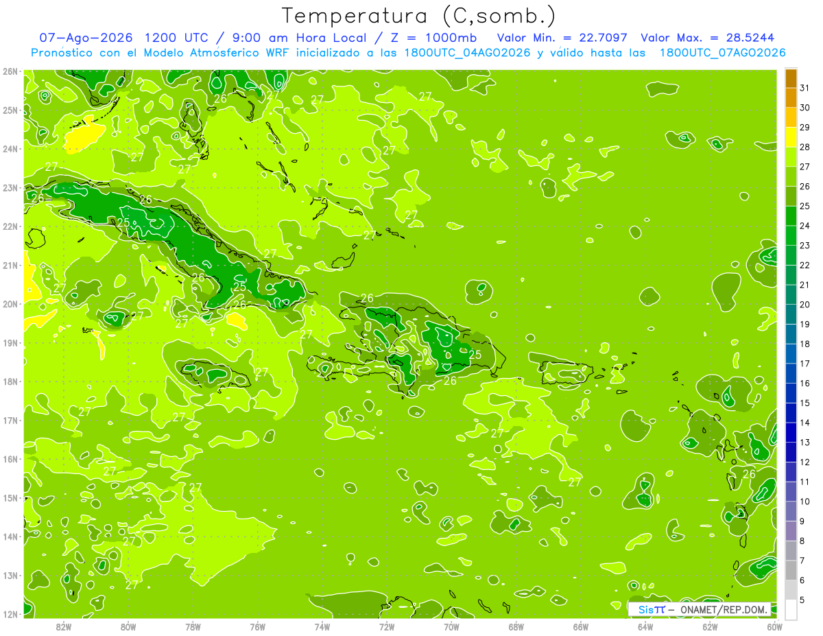Click the colorbar label '12'
823x636 pixels.
804,462
